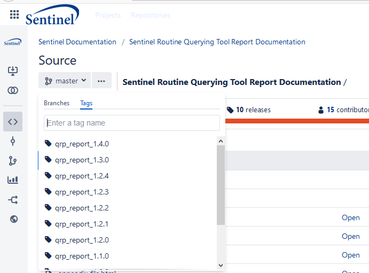Click the tag name search field
The width and height of the screenshot is (369, 273).
coord(131,123)
